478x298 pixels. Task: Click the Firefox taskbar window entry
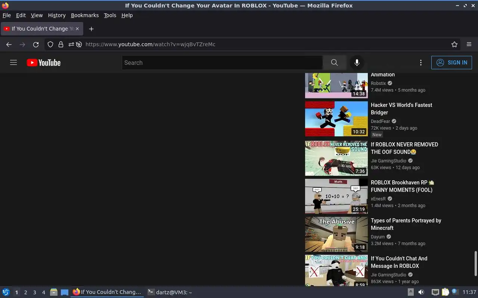click(x=107, y=292)
